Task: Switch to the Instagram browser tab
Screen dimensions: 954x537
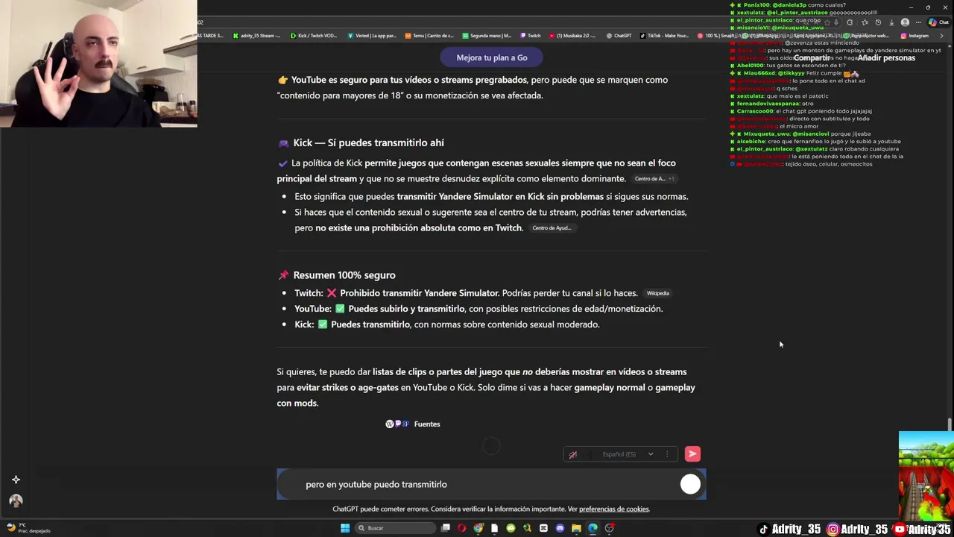Action: pos(914,36)
